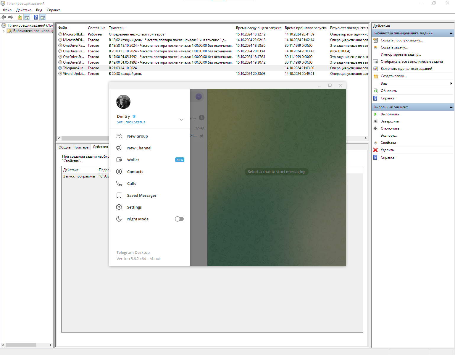Click the blue Help toolbar icon

36,17
